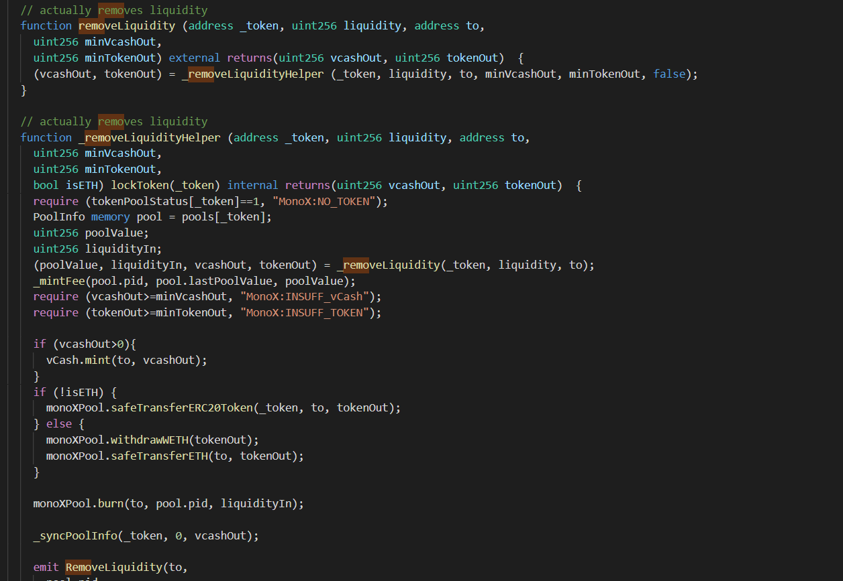The image size is (843, 581).
Task: Click the PoolInfo type name
Action: point(59,218)
